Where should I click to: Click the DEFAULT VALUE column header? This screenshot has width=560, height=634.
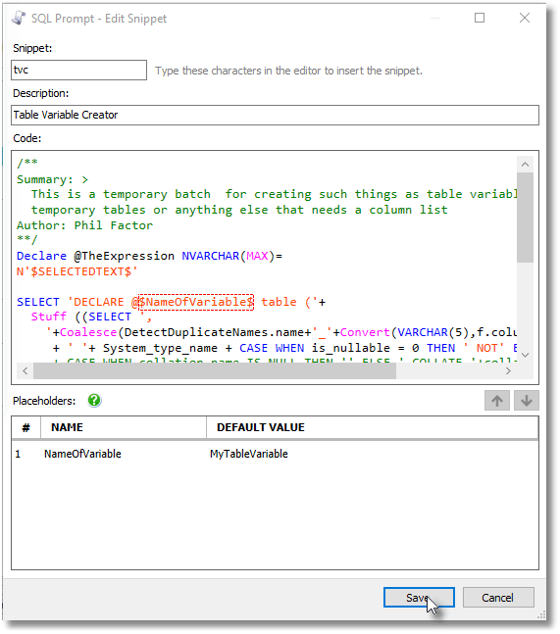point(373,427)
